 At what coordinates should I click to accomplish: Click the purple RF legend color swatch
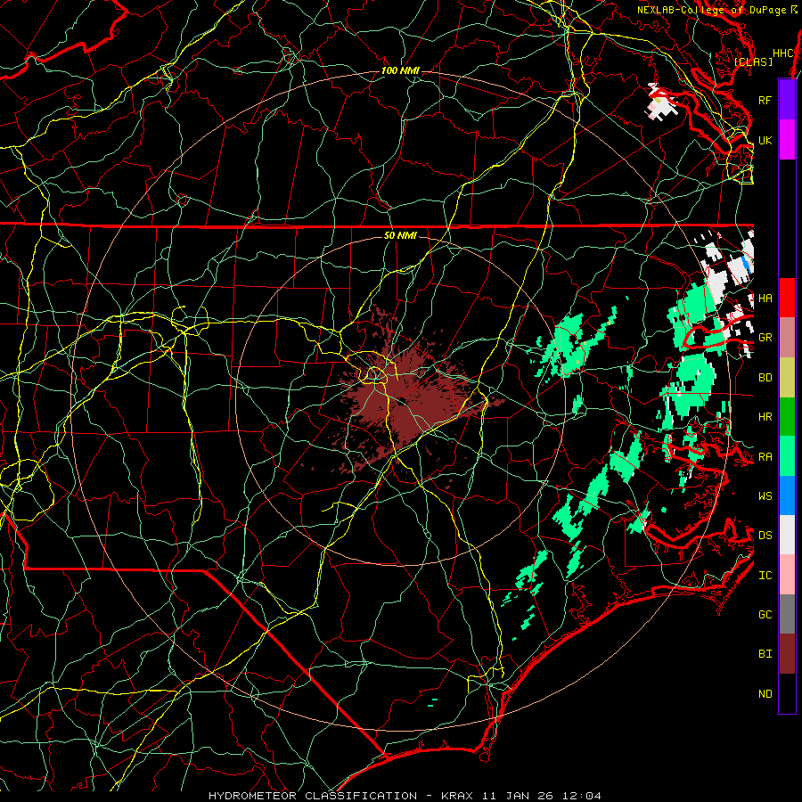[787, 100]
